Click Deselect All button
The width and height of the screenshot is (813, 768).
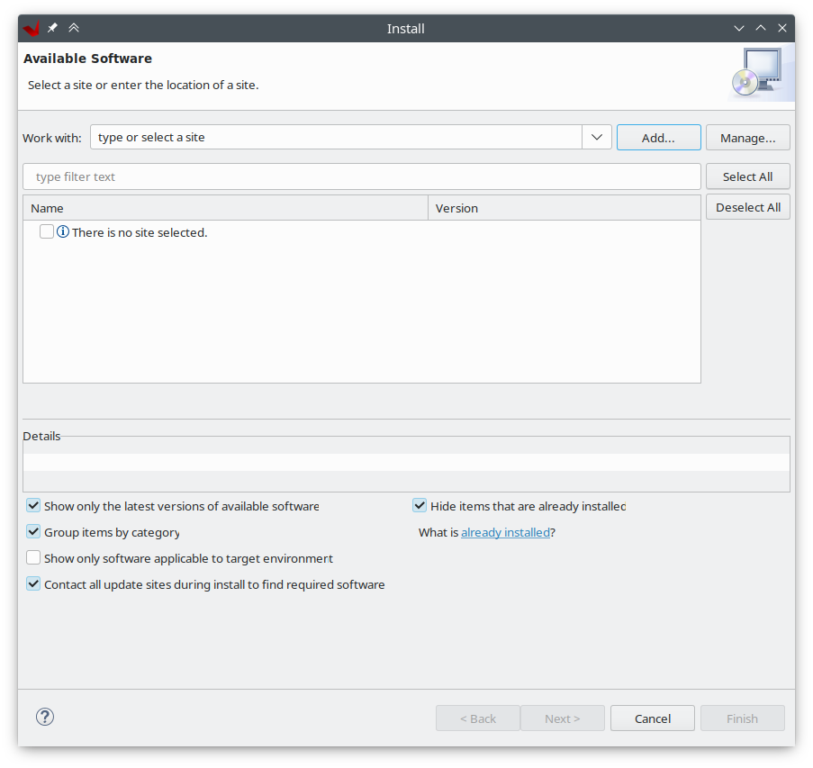point(747,207)
